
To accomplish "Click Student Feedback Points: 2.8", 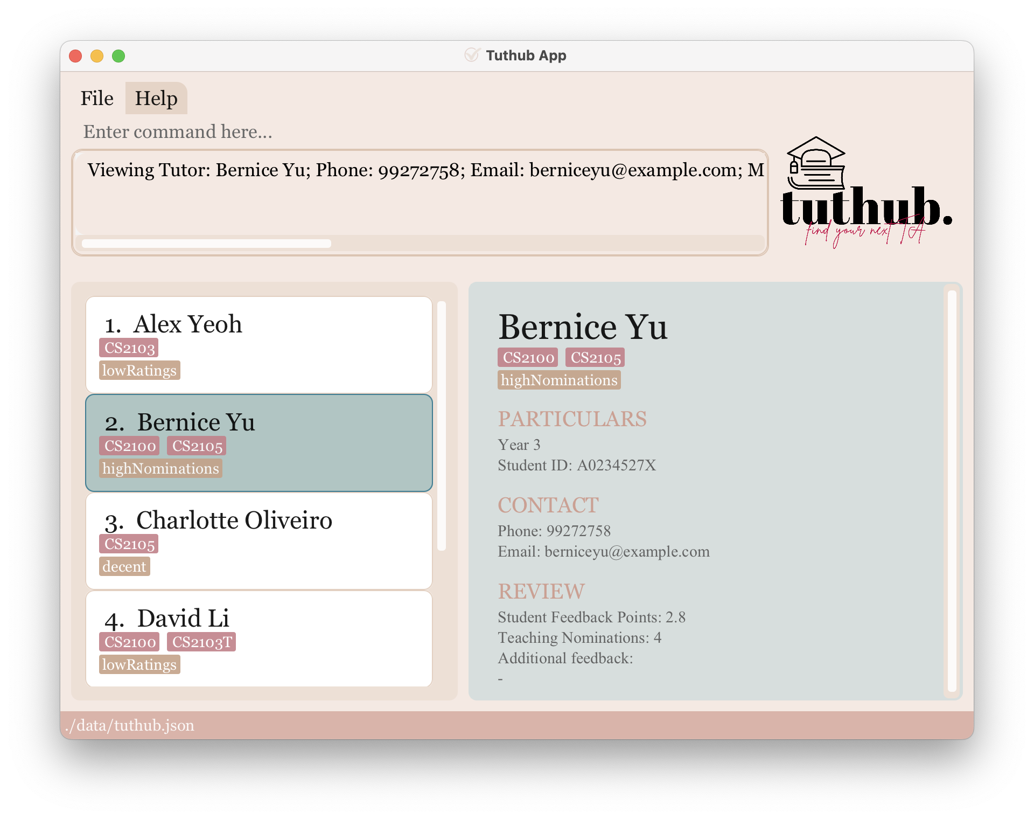I will click(x=591, y=617).
